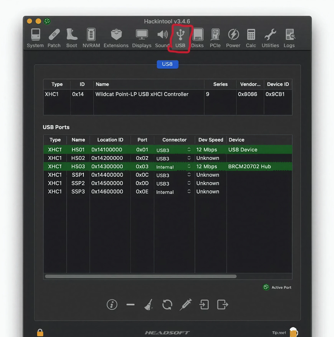The width and height of the screenshot is (334, 337).
Task: Select the SSP3 port name cell
Action: [x=78, y=192]
